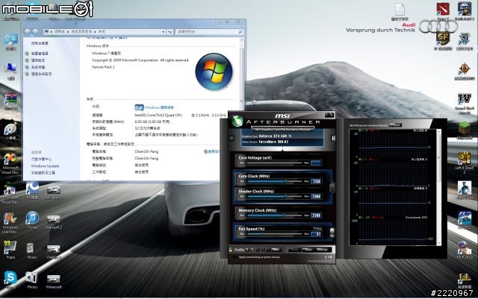
Task: Open the Starcraft 2 desktop shortcut
Action: pyautogui.click(x=54, y=221)
